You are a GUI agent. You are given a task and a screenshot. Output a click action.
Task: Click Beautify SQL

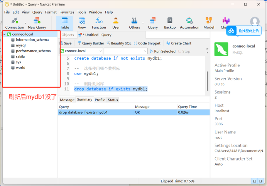click(119, 43)
